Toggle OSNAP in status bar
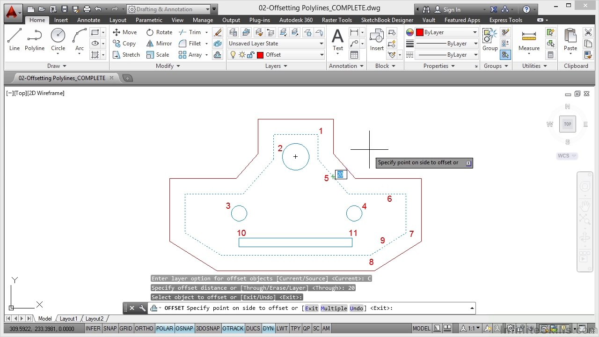 pyautogui.click(x=184, y=329)
